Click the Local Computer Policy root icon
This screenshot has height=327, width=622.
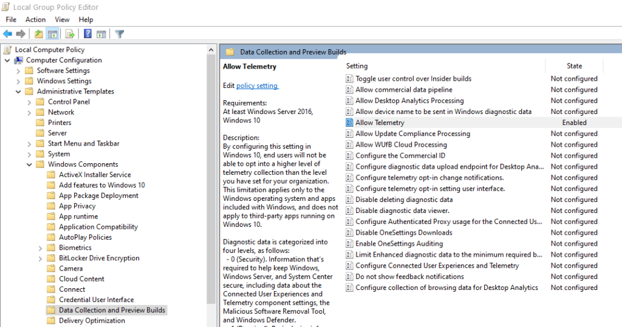(7, 50)
